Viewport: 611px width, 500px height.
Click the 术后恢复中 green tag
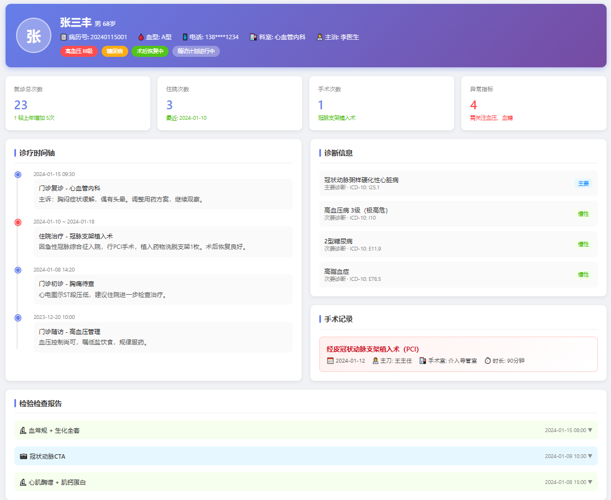[150, 51]
